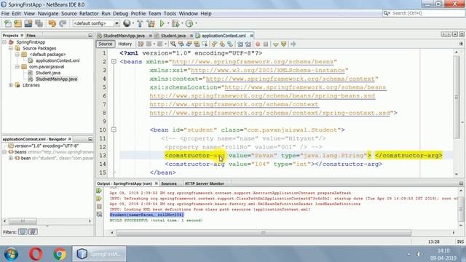466x262 pixels.
Task: Switch to the Student.java editor tab
Action: pos(173,36)
